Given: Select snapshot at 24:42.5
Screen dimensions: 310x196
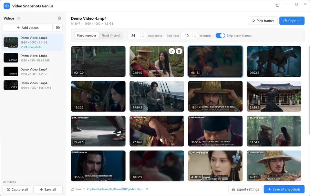Looking at the screenshot, I should pyautogui.click(x=98, y=131).
